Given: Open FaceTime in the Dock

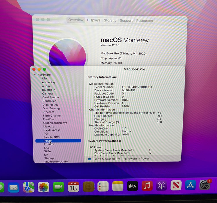Looking at the screenshot, I should point(58,187).
